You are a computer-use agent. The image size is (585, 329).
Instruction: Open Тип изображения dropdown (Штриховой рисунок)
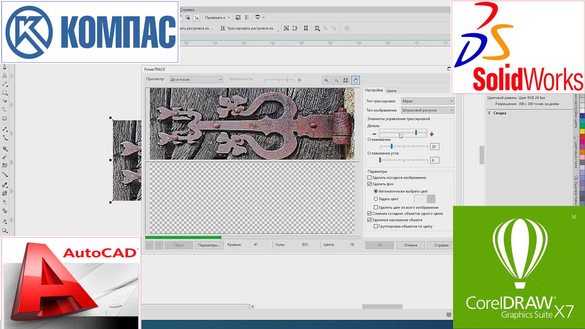[428, 110]
